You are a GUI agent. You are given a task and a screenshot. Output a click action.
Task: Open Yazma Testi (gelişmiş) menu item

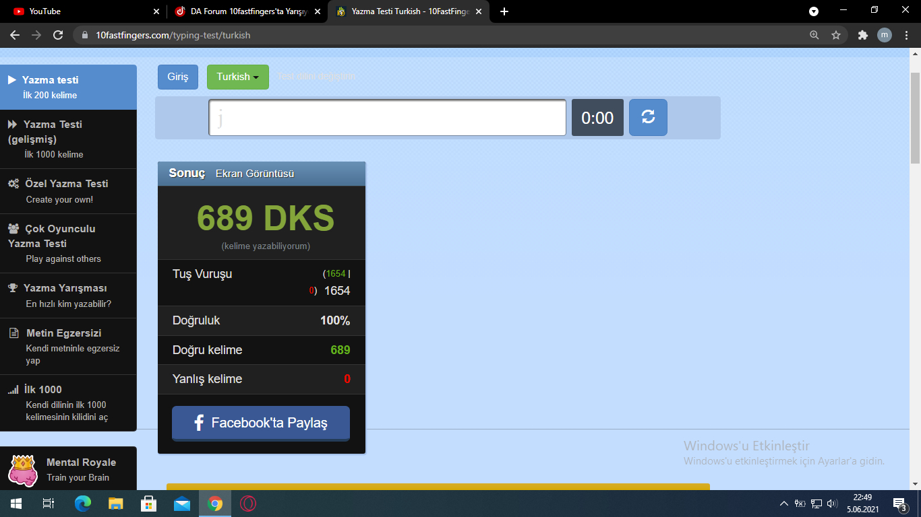68,139
